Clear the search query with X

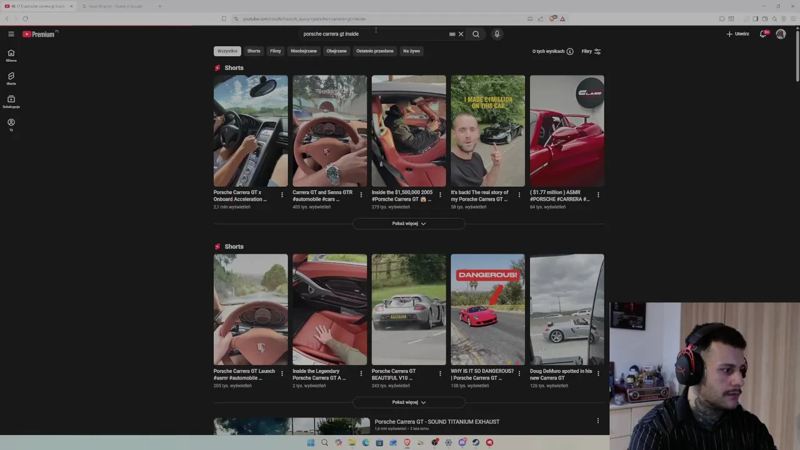[461, 34]
